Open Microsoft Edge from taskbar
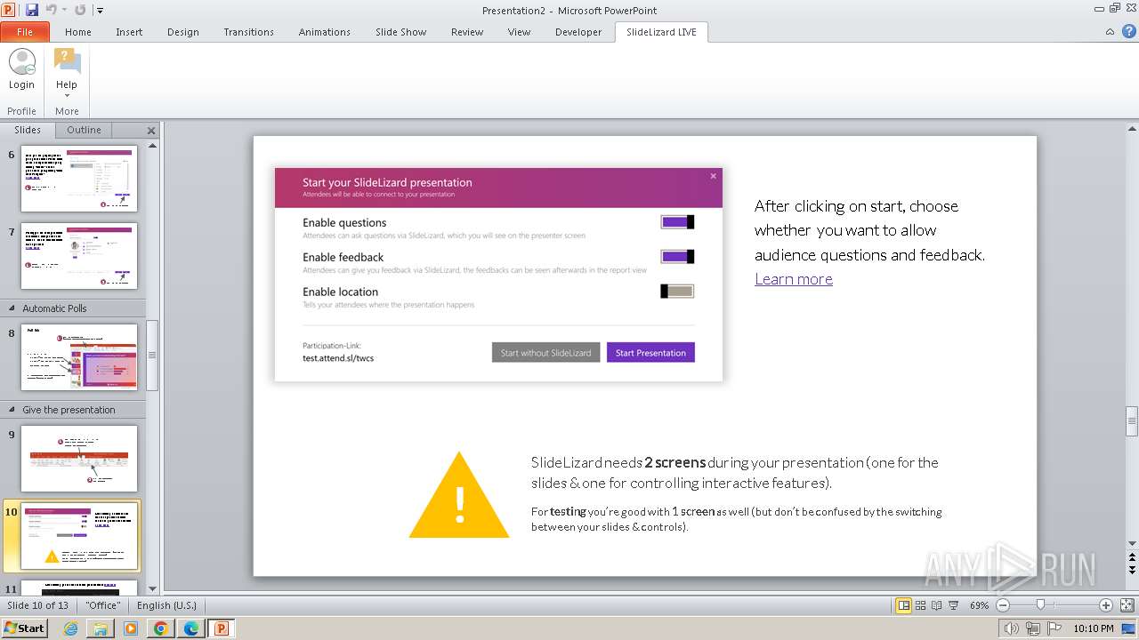The width and height of the screenshot is (1139, 640). [x=191, y=628]
